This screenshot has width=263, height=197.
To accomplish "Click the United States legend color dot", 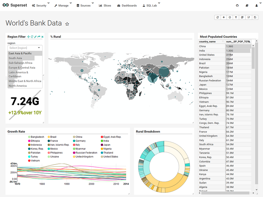I will tap(102, 157).
